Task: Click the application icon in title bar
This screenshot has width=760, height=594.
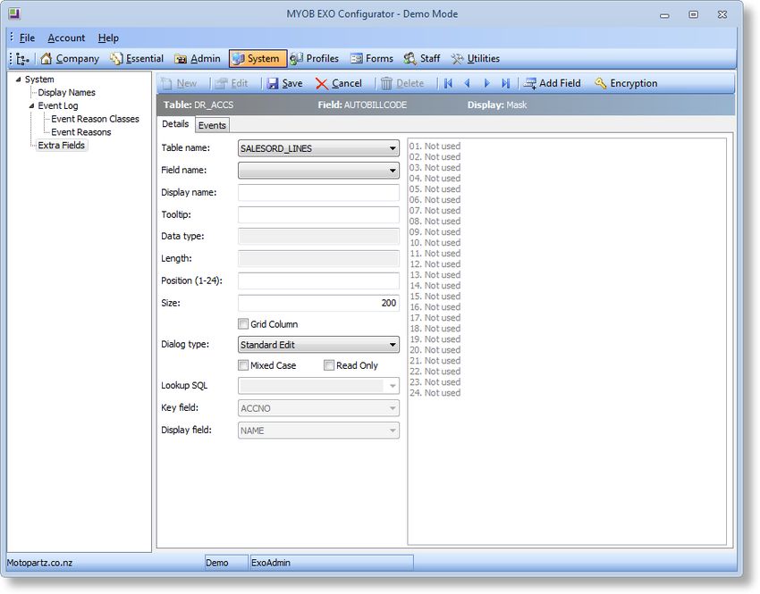Action: point(14,14)
